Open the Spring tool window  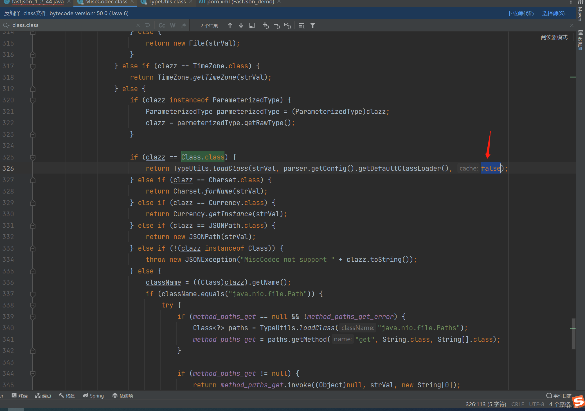click(x=93, y=396)
